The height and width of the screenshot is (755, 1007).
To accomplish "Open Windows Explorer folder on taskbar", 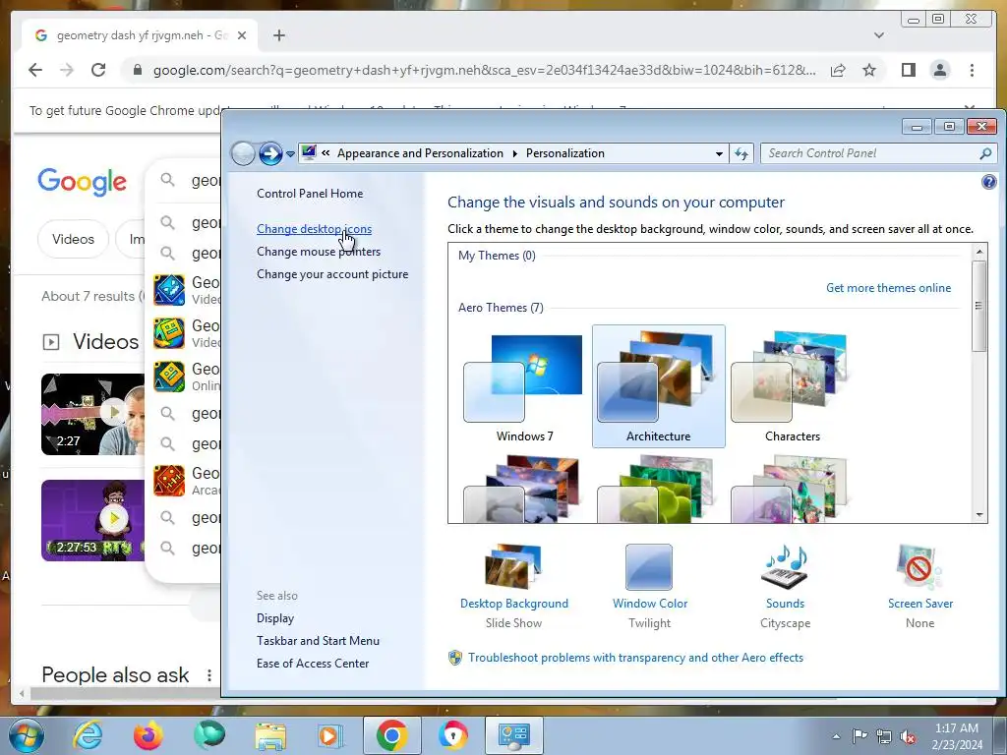I will pos(270,736).
